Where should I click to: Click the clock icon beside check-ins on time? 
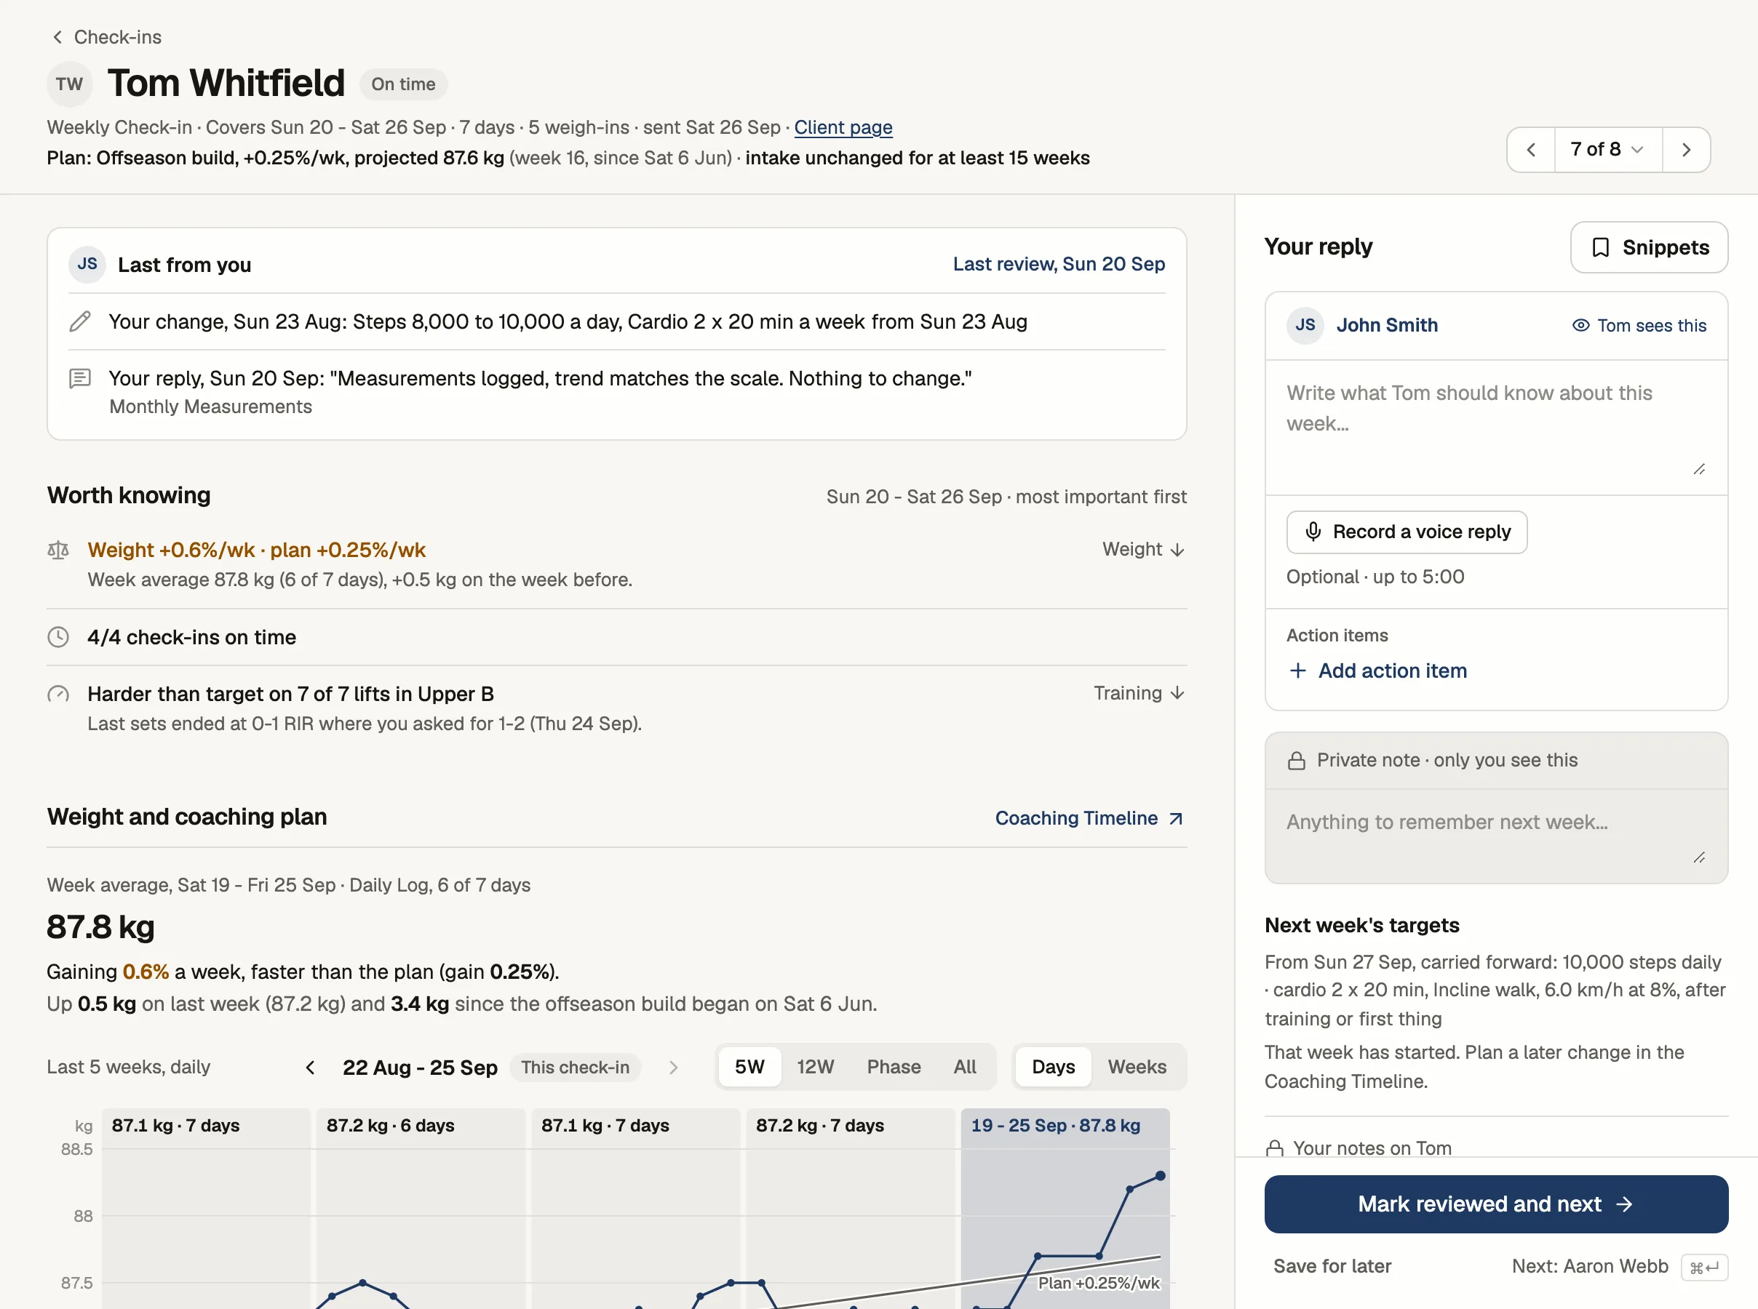coord(58,637)
